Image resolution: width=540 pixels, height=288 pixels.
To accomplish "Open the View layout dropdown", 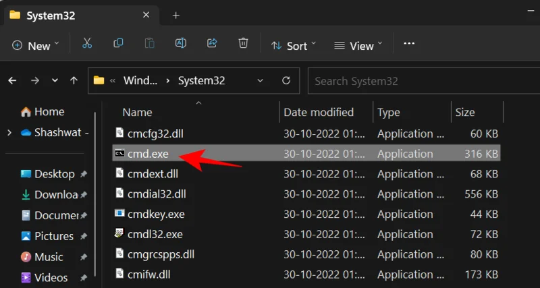I will click(x=358, y=45).
